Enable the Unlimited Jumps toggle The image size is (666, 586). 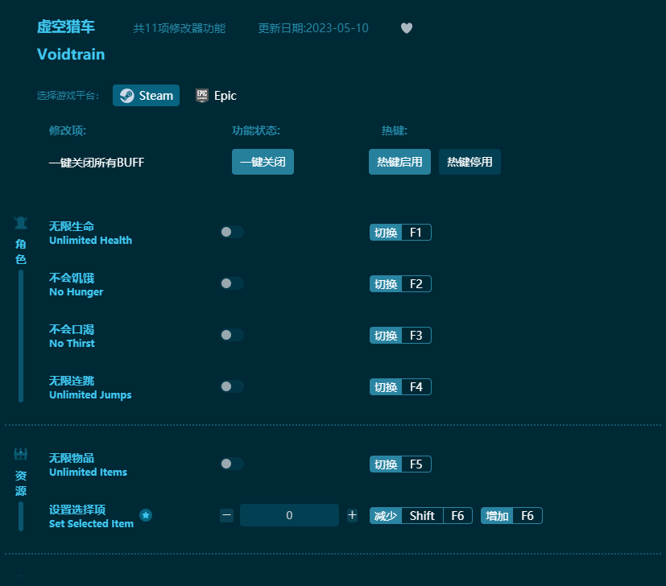point(231,386)
